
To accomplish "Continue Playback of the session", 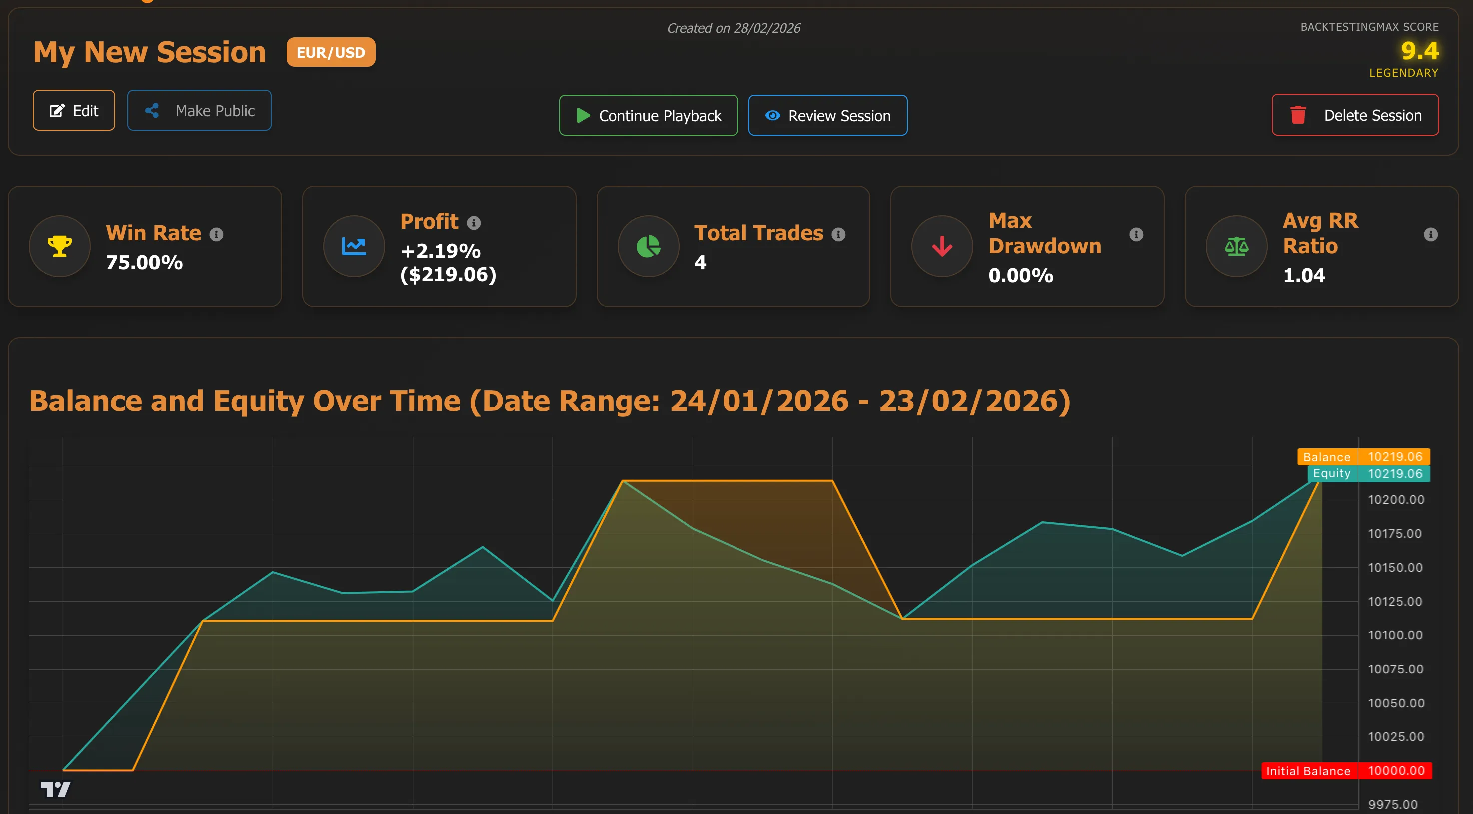I will (x=649, y=115).
